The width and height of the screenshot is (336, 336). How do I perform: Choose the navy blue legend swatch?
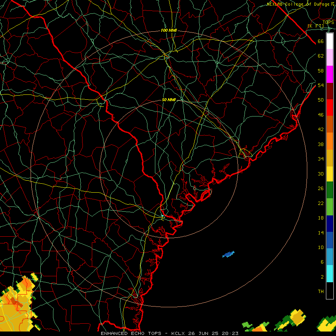[330, 224]
